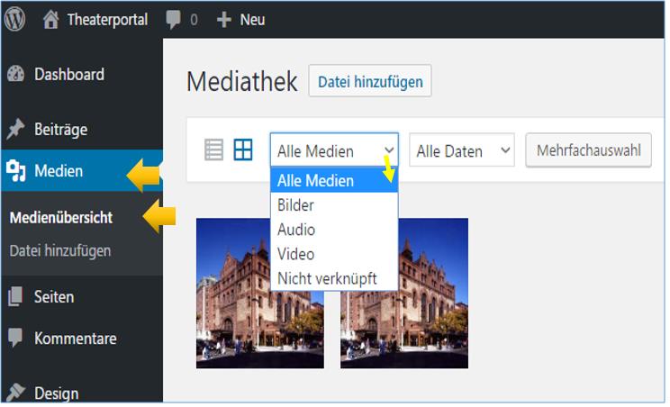Viewport: 670px width, 407px height.
Task: Select Nicht verknüpft in the dropdown list
Action: click(327, 277)
